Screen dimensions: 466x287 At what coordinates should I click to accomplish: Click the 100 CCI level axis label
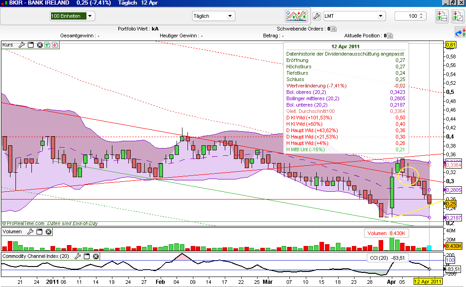point(450,260)
